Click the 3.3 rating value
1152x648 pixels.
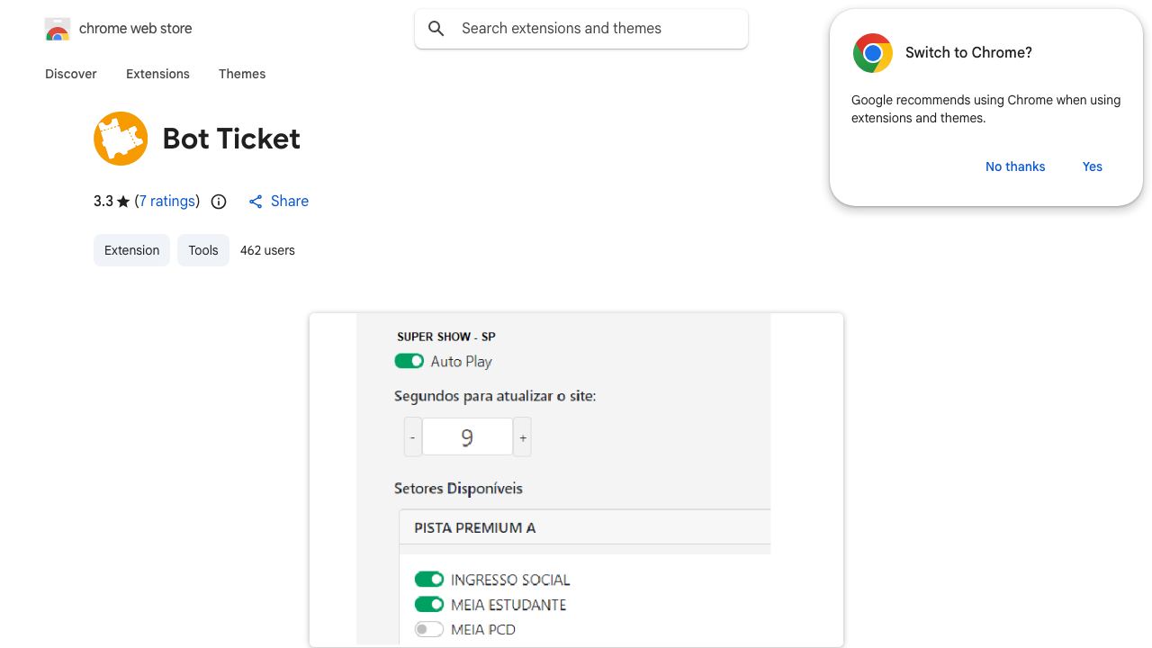click(x=103, y=202)
